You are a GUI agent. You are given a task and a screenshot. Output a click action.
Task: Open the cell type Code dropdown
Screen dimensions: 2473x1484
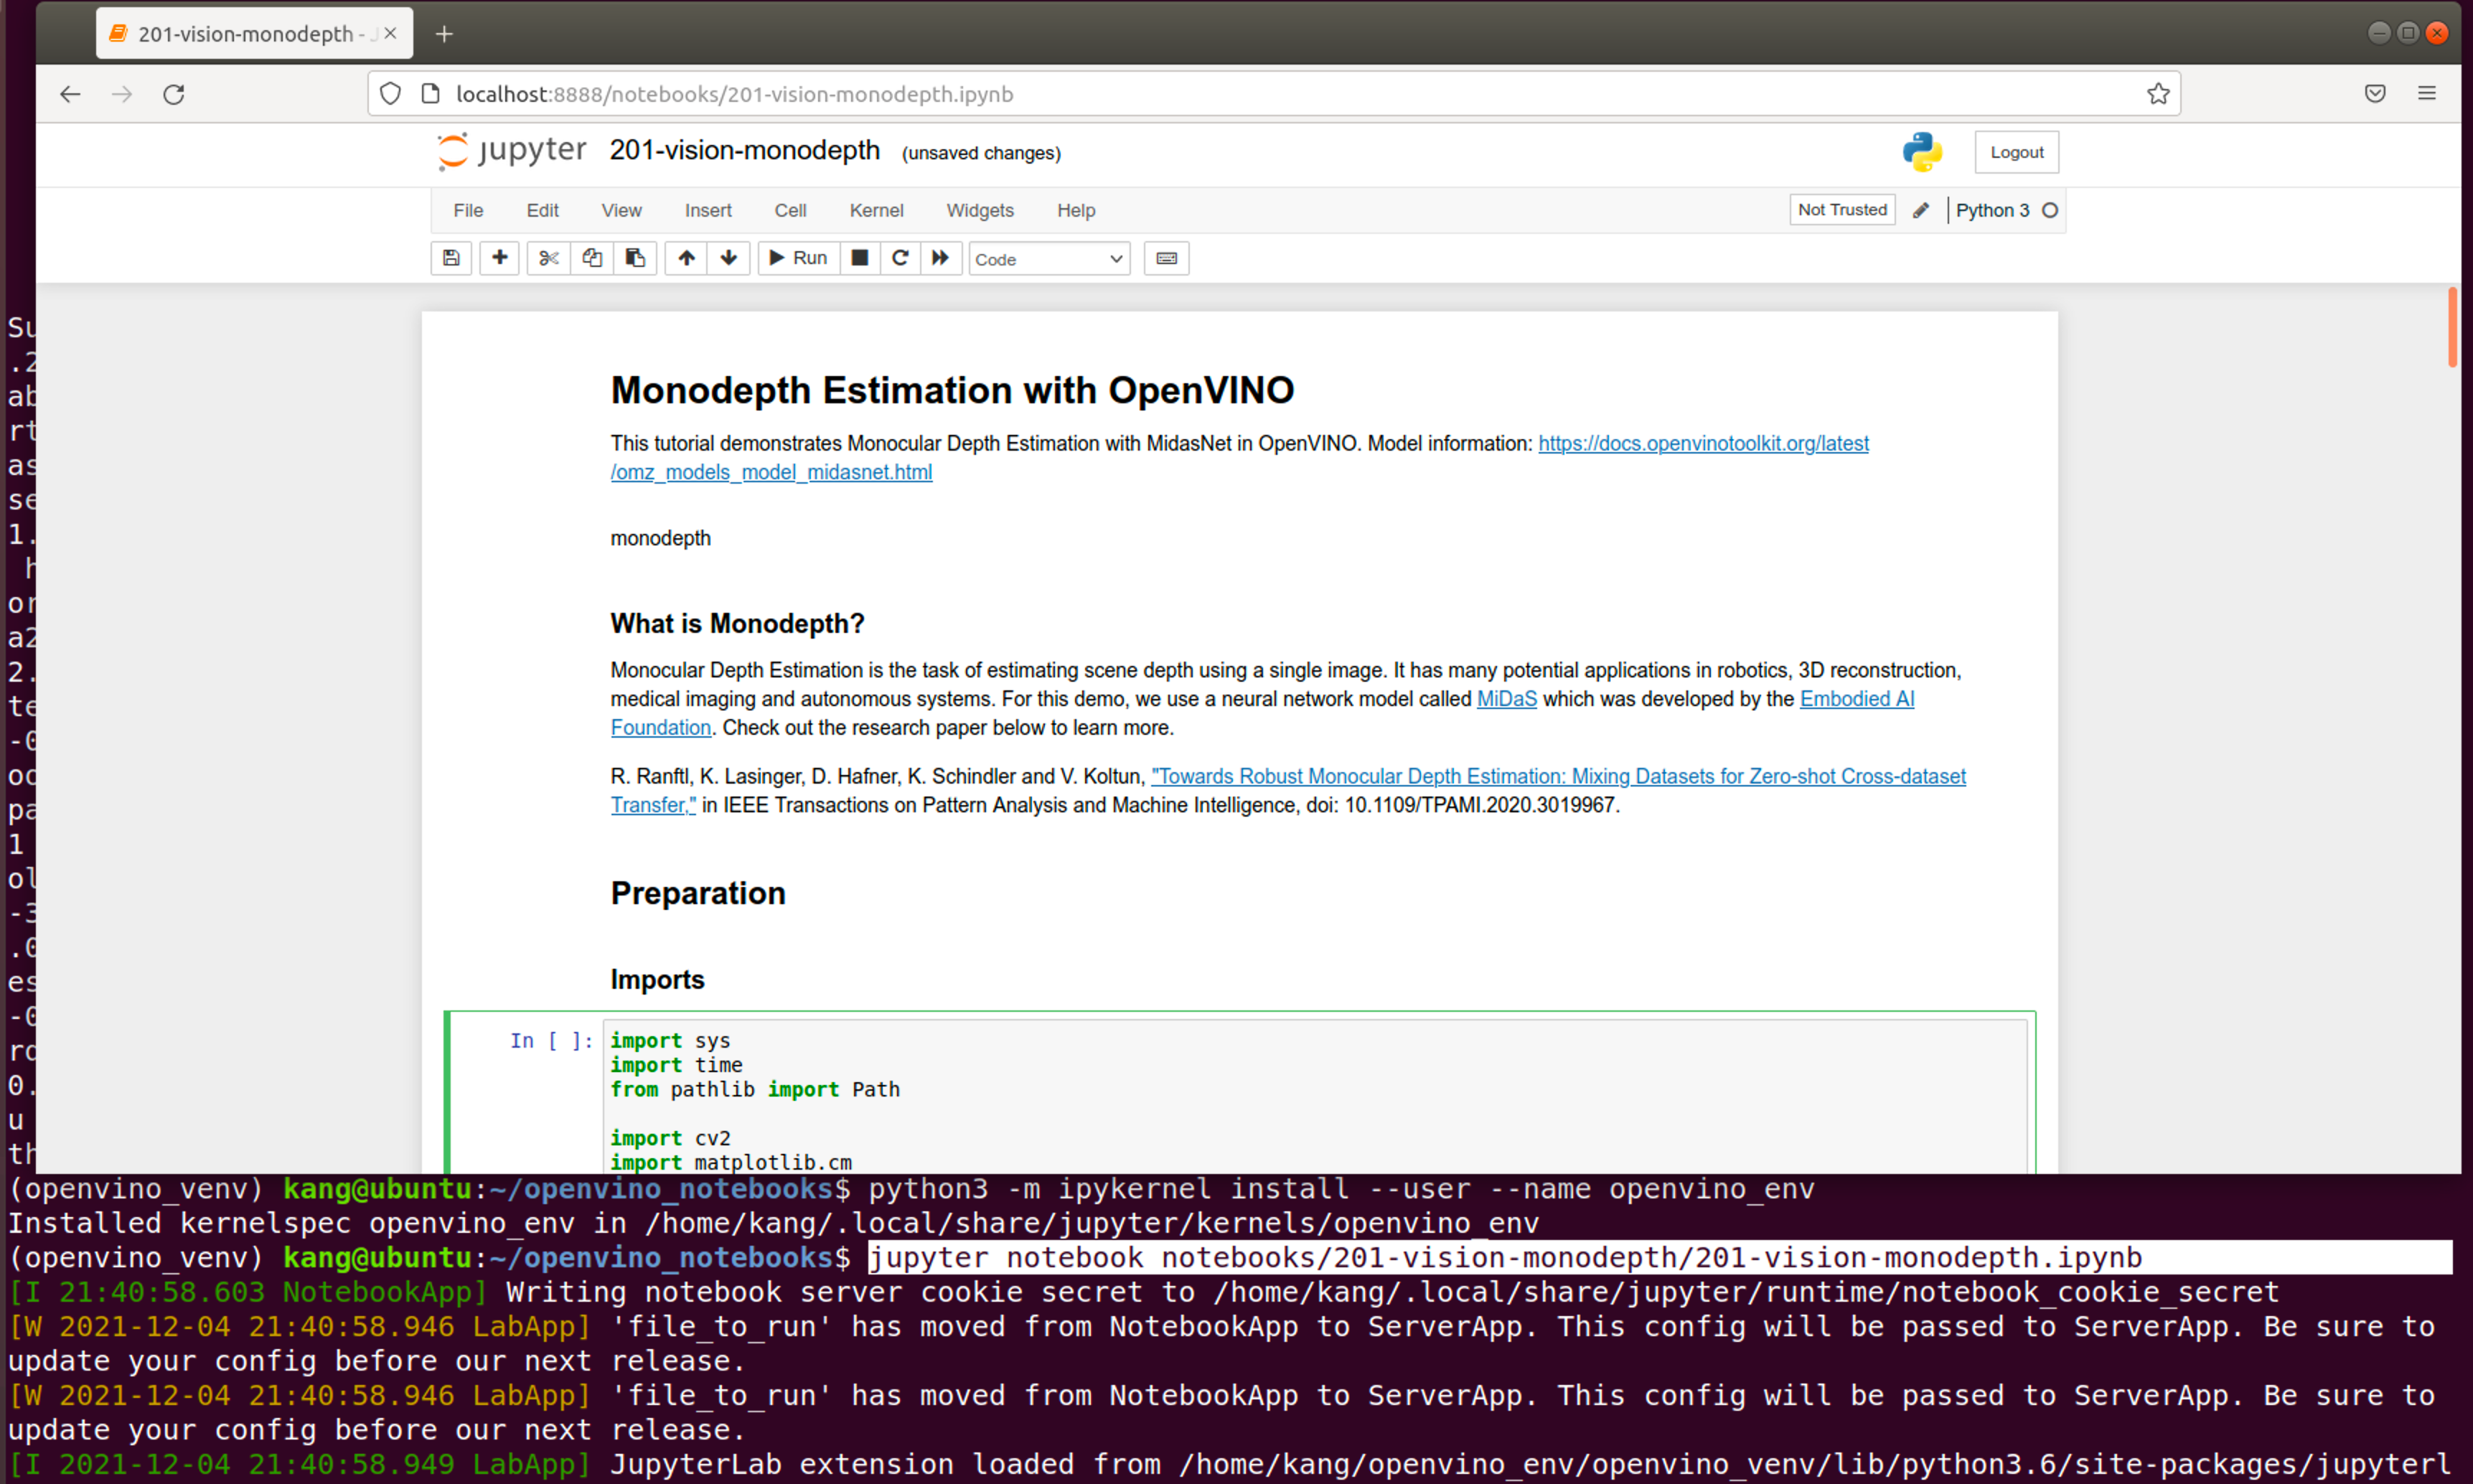click(x=1049, y=259)
